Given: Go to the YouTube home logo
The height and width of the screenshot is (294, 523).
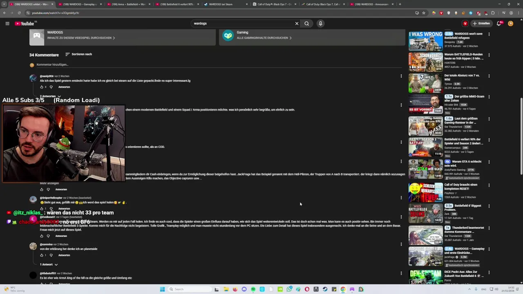Looking at the screenshot, I should 25,23.
